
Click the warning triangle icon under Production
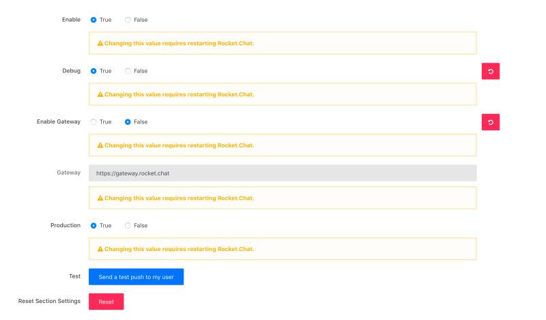click(100, 248)
